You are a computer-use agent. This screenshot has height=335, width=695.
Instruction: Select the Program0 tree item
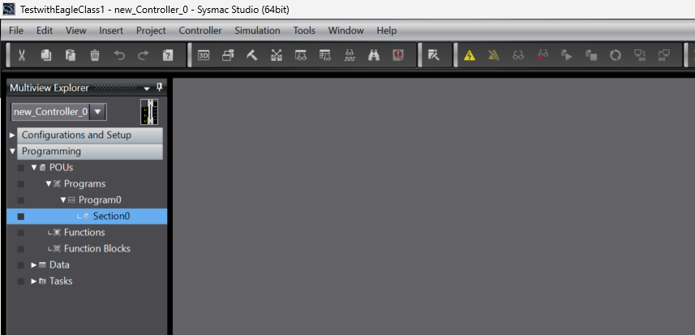100,200
